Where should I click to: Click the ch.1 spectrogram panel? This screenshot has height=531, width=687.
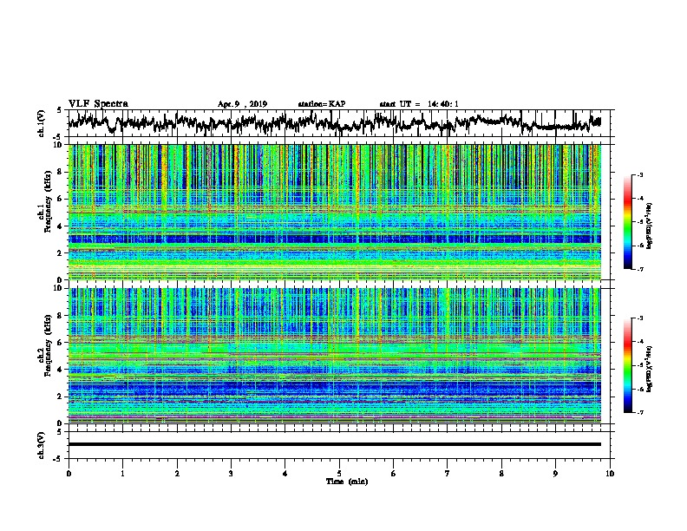pyautogui.click(x=335, y=212)
